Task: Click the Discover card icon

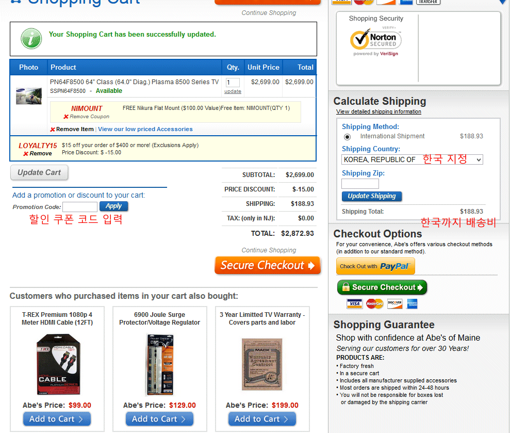Action: (394, 304)
